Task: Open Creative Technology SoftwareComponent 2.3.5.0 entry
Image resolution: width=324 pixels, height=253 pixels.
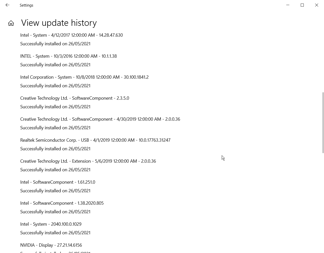Action: pos(75,98)
